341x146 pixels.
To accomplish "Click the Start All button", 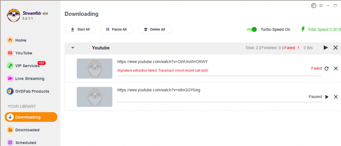I will [80, 30].
